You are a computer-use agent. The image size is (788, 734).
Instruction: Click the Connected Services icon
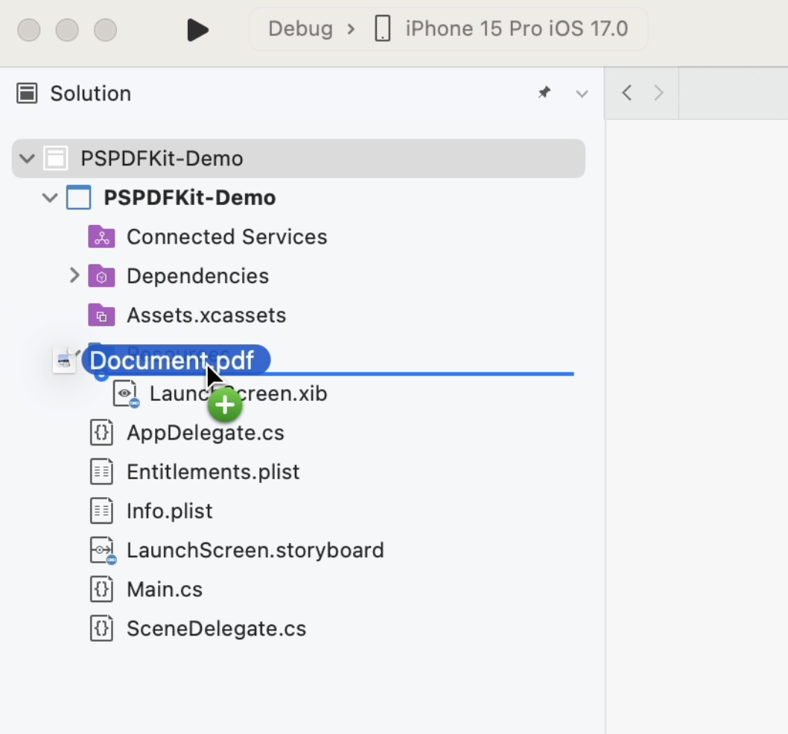point(102,236)
